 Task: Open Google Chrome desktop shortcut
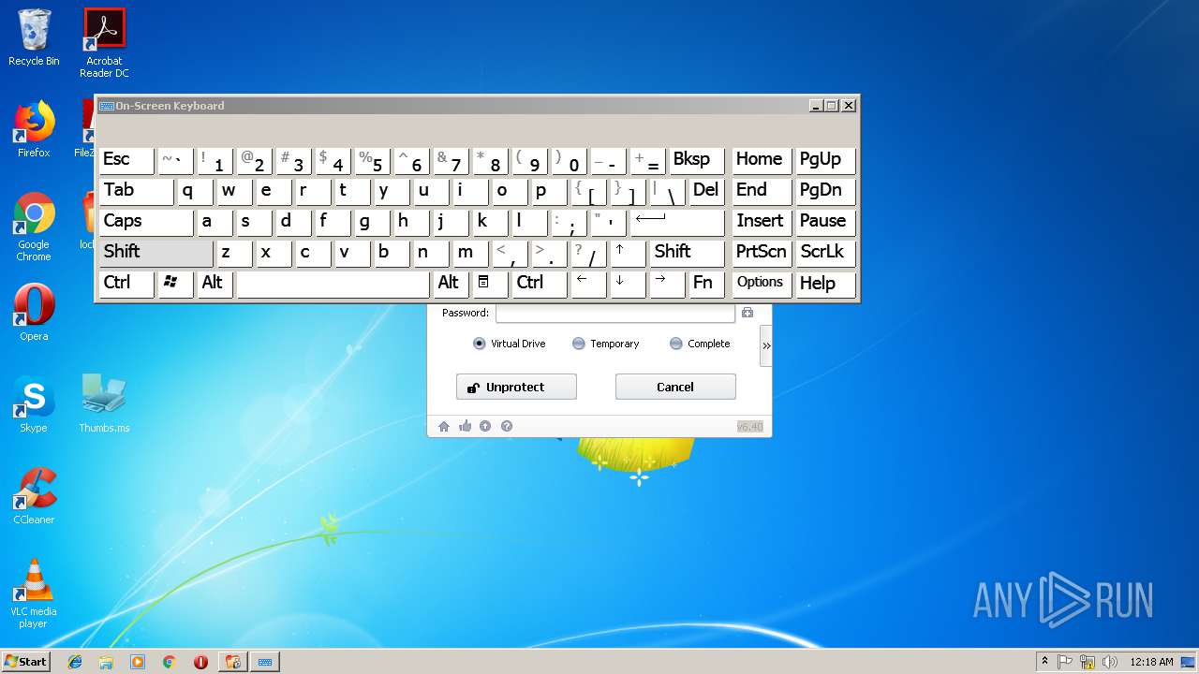[34, 227]
